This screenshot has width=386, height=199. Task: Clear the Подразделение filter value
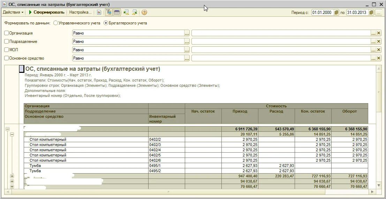pyautogui.click(x=379, y=41)
